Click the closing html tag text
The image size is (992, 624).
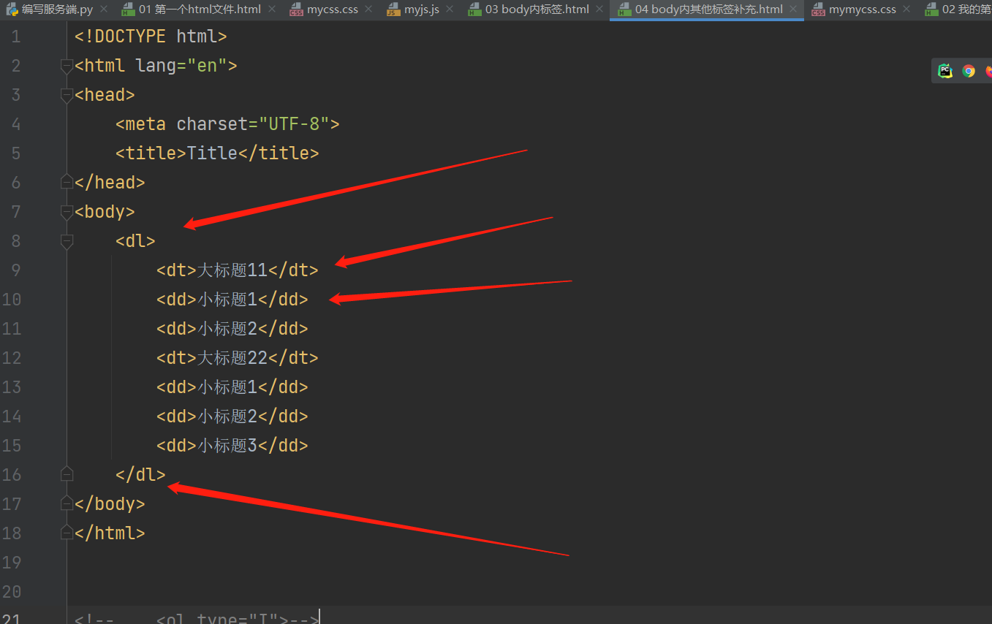click(110, 533)
